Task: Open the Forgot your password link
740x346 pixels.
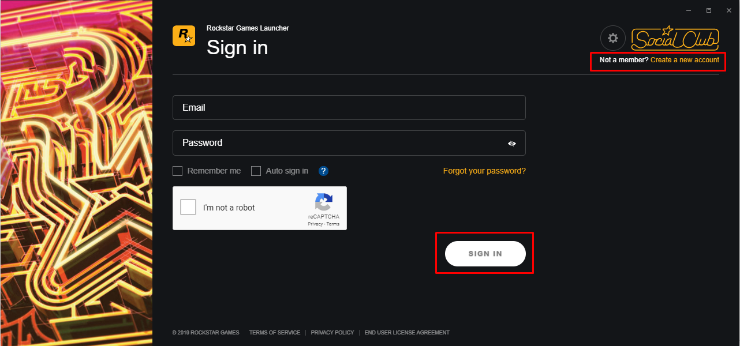Action: (x=484, y=171)
